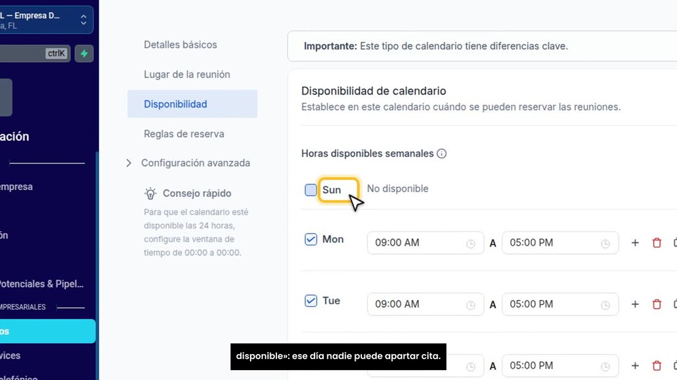Viewport: 677px width, 380px height.
Task: Click the Tuesday start time 09:00 AM field
Action: coord(425,304)
